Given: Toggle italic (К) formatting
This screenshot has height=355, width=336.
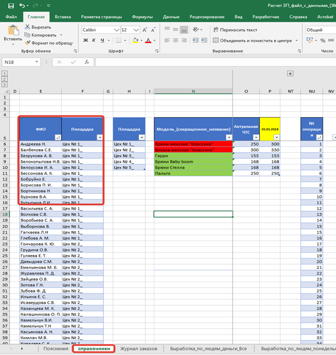Looking at the screenshot, I should [x=94, y=40].
